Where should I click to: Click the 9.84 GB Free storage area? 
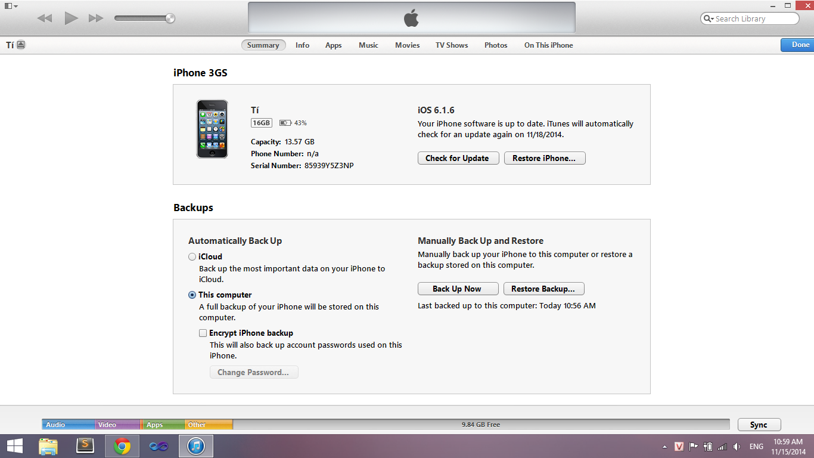pyautogui.click(x=481, y=425)
